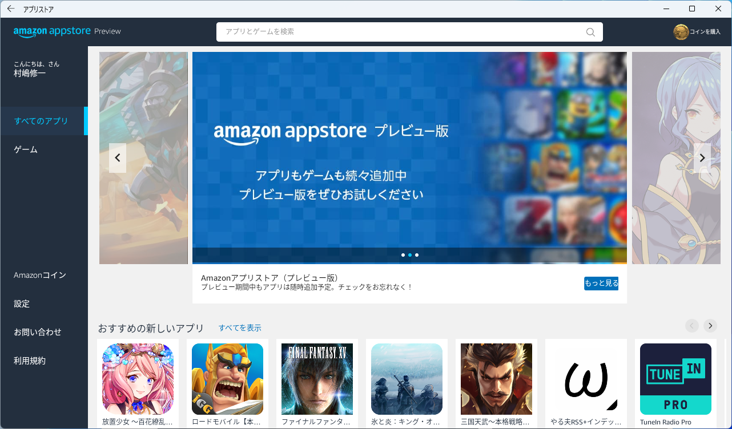The width and height of the screenshot is (732, 429).
Task: Show next carousel banner
Action: [702, 158]
